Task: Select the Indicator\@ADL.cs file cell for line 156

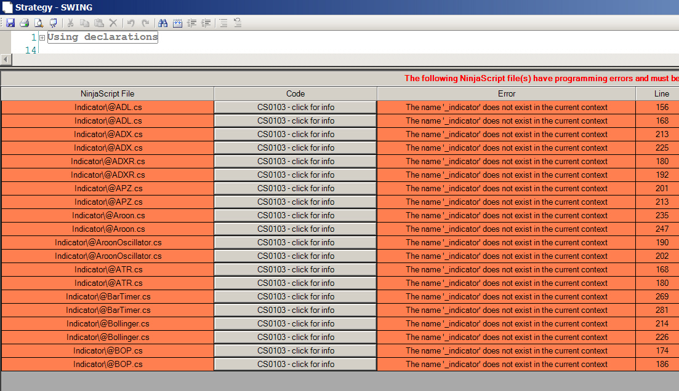Action: 108,107
